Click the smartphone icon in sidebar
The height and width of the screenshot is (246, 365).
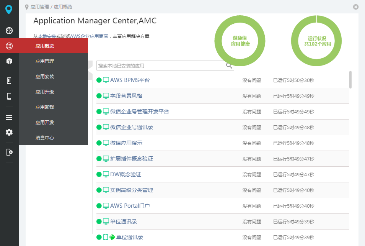click(9, 96)
